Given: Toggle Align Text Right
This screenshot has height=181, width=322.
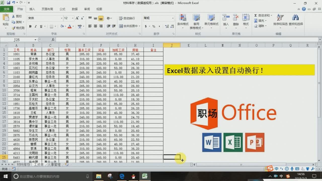Looking at the screenshot, I should tap(101, 26).
